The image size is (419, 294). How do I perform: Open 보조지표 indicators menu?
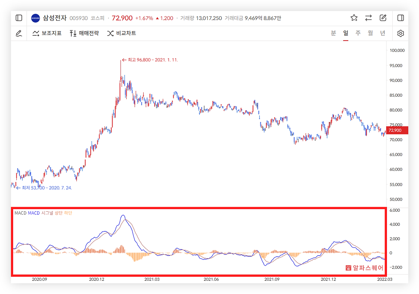tap(47, 33)
